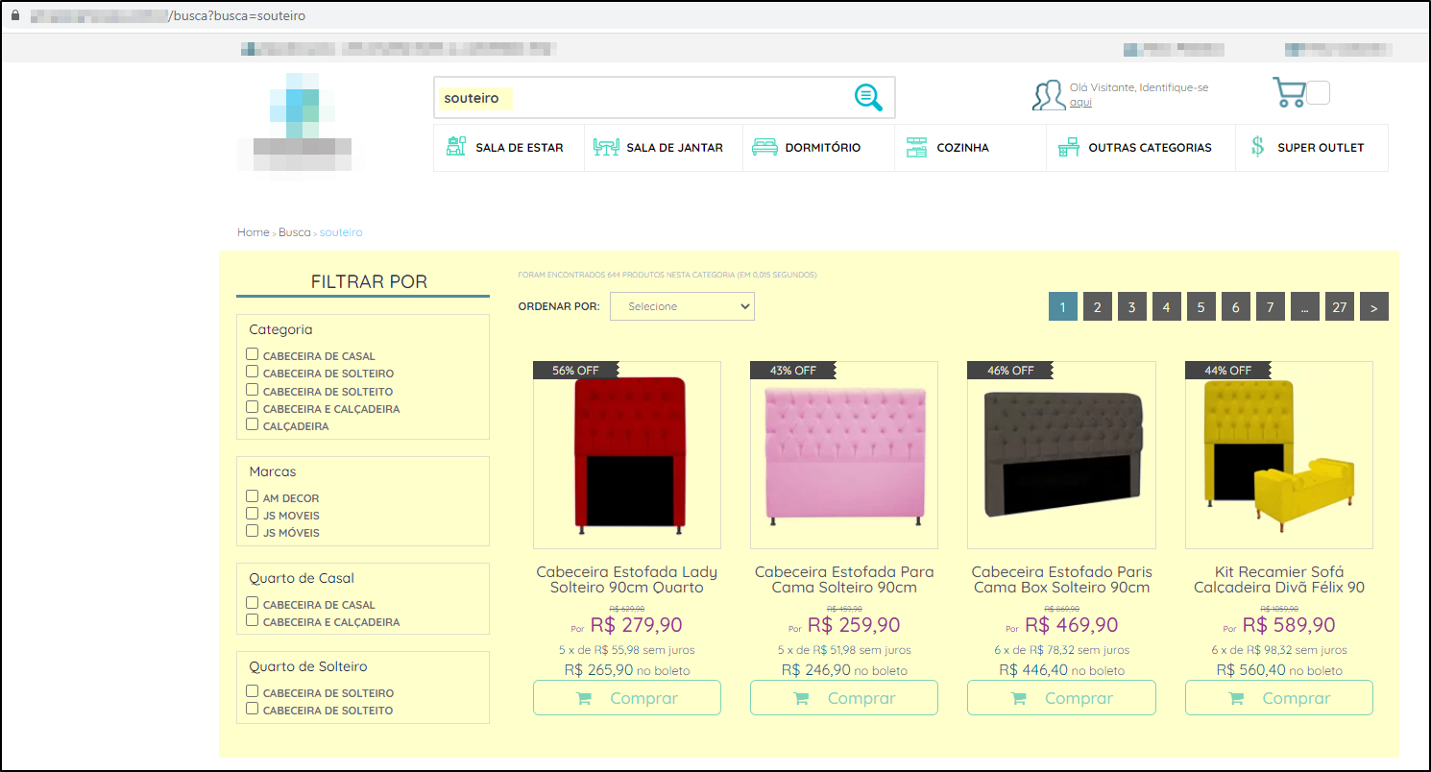Enable the JS MOVEIS brand filter
Image resolution: width=1431 pixels, height=772 pixels.
(253, 514)
